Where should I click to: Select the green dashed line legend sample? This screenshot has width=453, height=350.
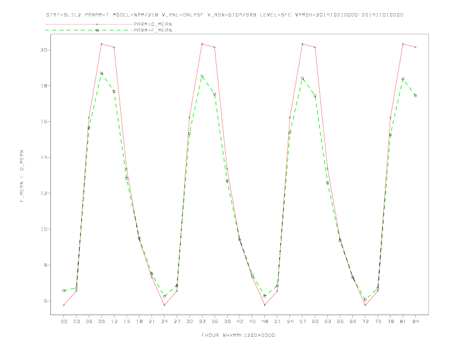pyautogui.click(x=89, y=30)
